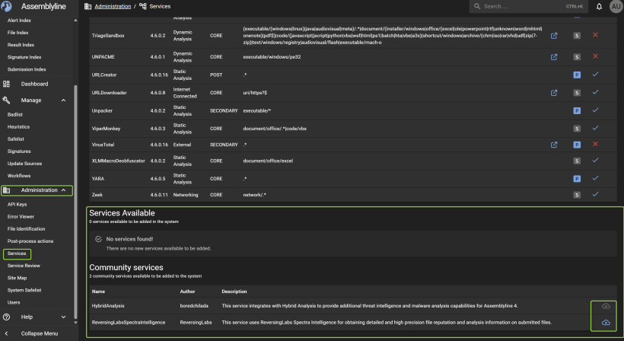Viewport: 624px width, 341px height.
Task: Open the AU user avatar
Action: coord(615,7)
